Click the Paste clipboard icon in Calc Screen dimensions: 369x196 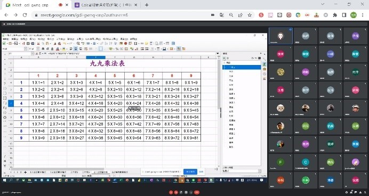point(47,44)
